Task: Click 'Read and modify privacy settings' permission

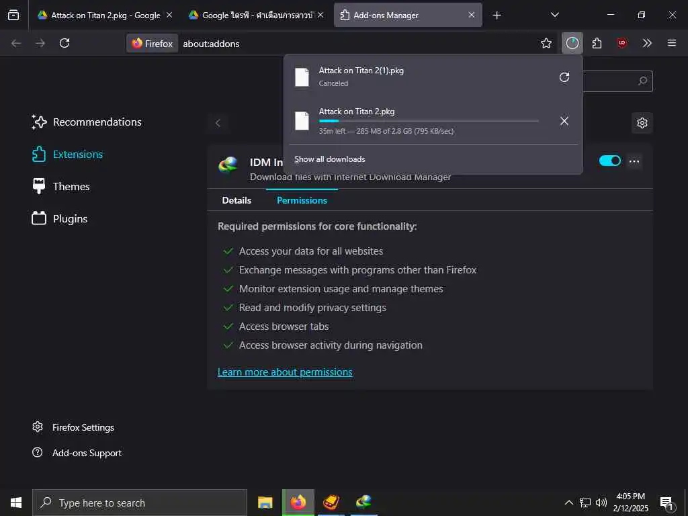Action: 312,308
